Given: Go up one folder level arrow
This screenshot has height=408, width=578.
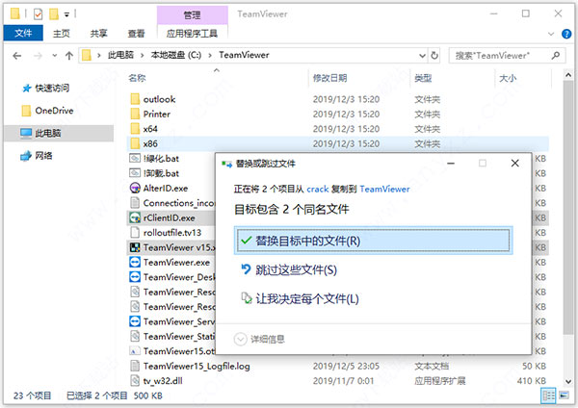Looking at the screenshot, I should coord(69,56).
